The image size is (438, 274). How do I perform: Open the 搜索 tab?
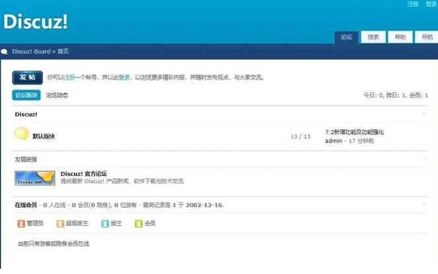[373, 37]
